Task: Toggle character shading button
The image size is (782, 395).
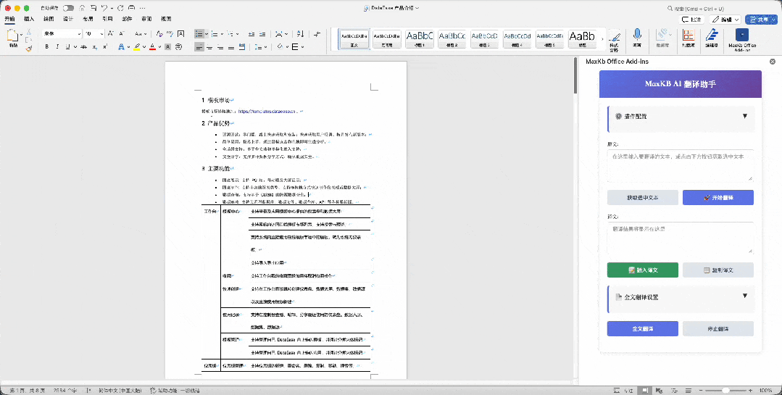Action: coord(168,47)
